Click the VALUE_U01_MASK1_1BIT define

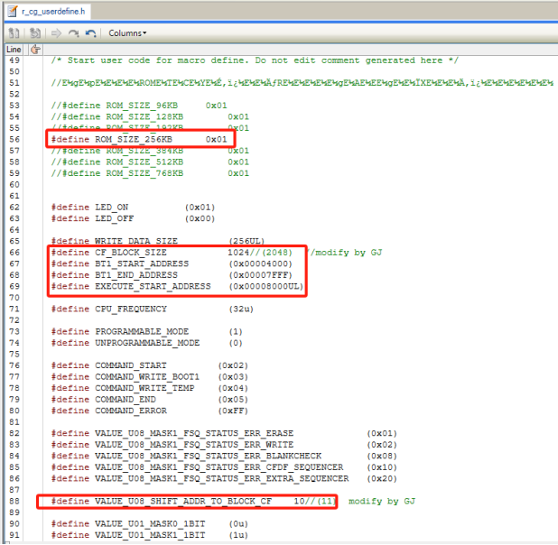point(150,535)
